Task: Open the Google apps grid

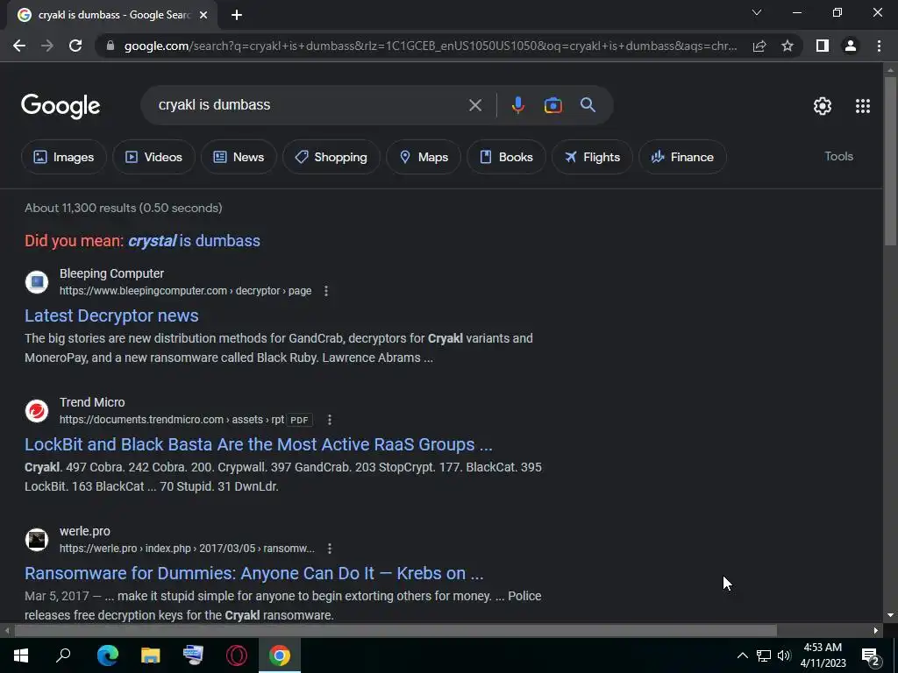Action: point(863,106)
